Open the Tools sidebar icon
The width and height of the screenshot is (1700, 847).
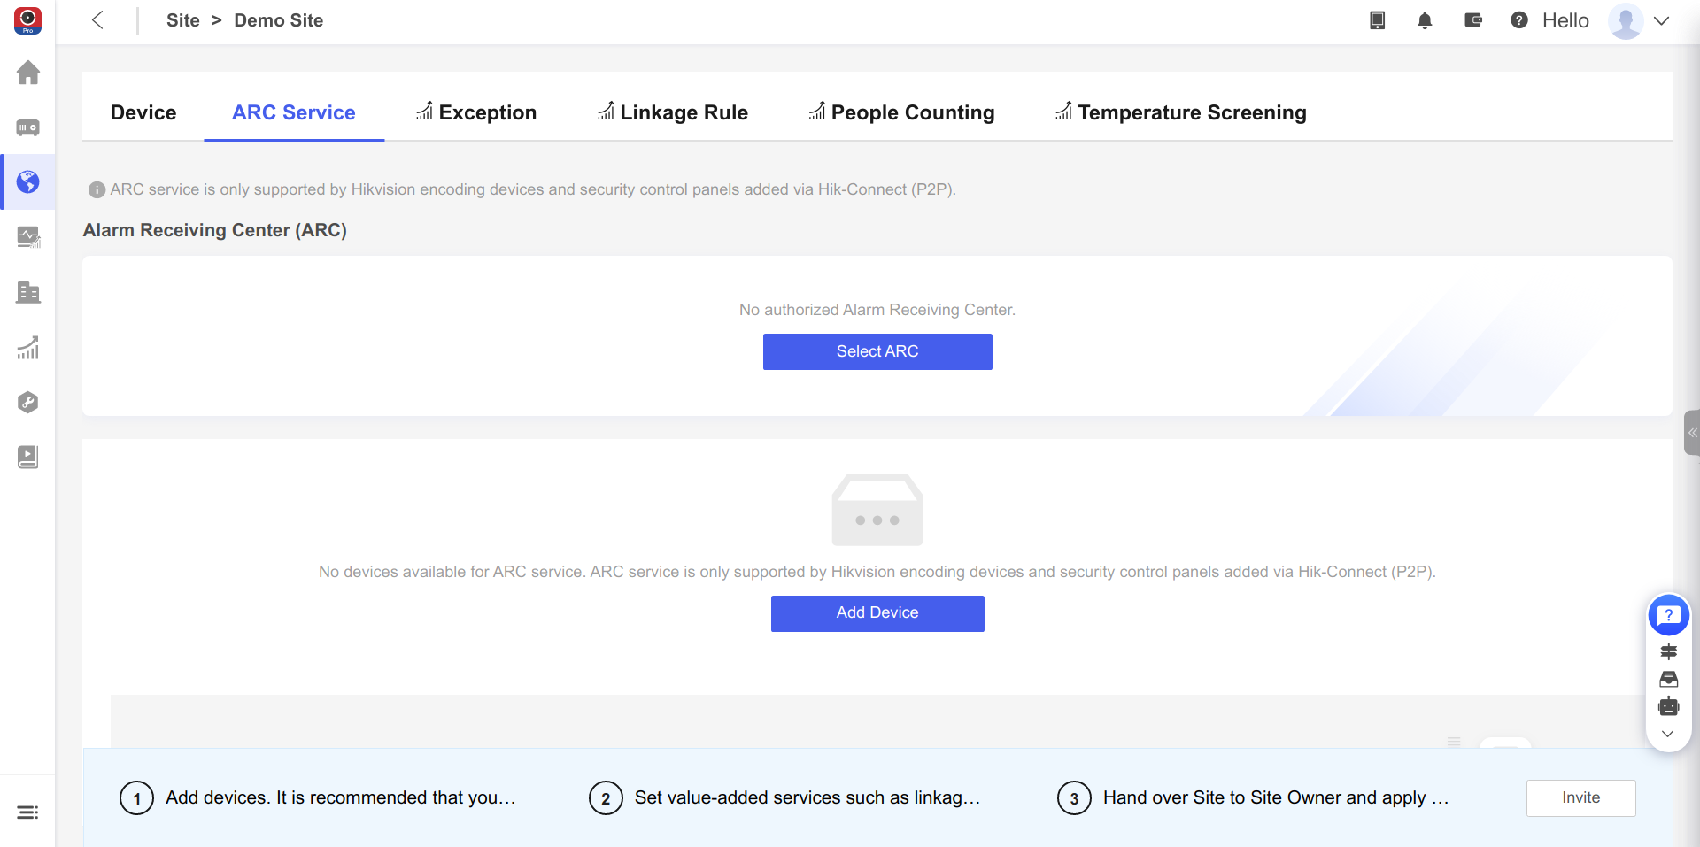coord(28,403)
